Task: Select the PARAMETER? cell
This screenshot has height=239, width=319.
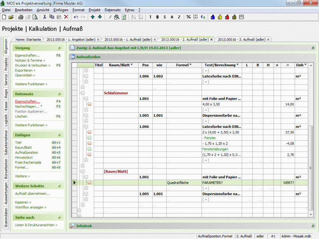Action: [222, 183]
